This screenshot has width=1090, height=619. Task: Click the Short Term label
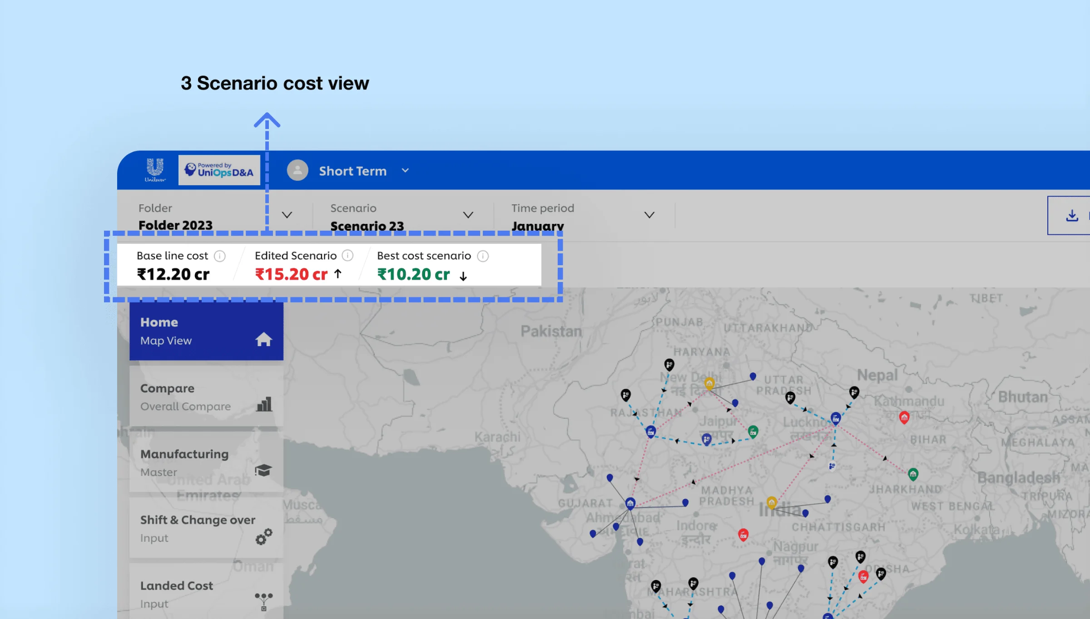(352, 171)
